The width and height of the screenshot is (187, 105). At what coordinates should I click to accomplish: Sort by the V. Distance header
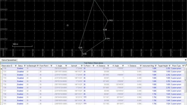pyautogui.click(x=132, y=66)
